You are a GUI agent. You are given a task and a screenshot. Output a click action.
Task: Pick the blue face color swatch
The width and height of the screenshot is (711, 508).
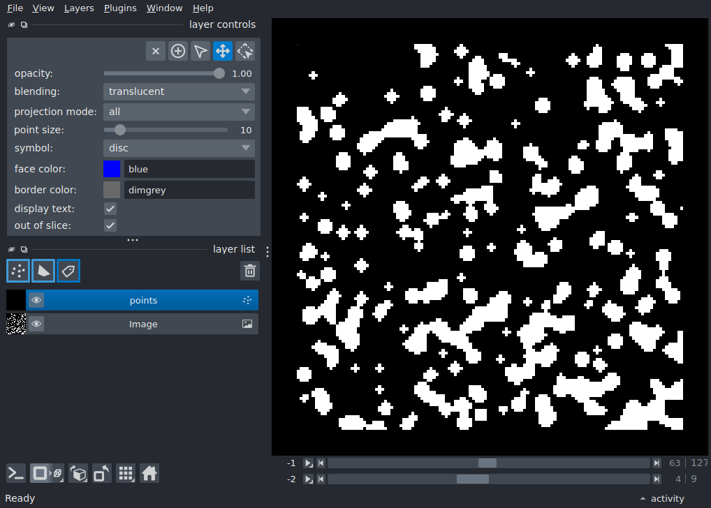click(x=112, y=169)
